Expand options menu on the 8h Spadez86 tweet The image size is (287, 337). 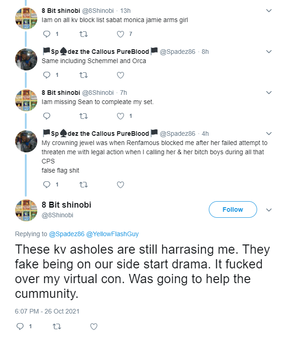pyautogui.click(x=269, y=52)
